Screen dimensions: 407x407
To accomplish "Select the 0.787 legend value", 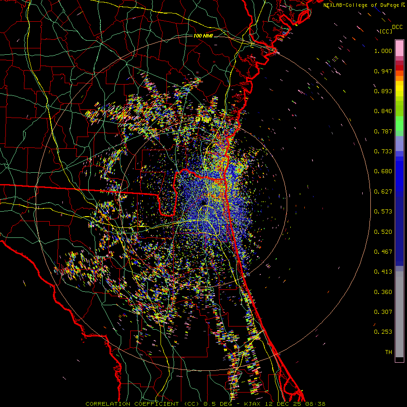I will [x=383, y=131].
